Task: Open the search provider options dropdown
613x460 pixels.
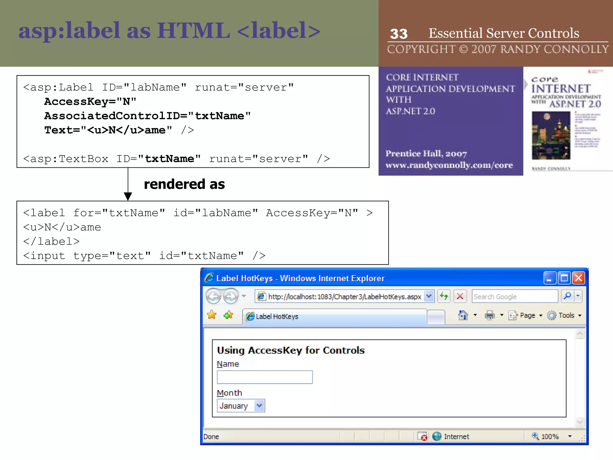Action: pyautogui.click(x=578, y=296)
